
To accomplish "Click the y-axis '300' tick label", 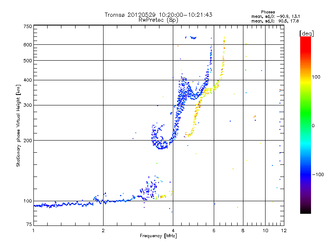I will (x=28, y=105).
